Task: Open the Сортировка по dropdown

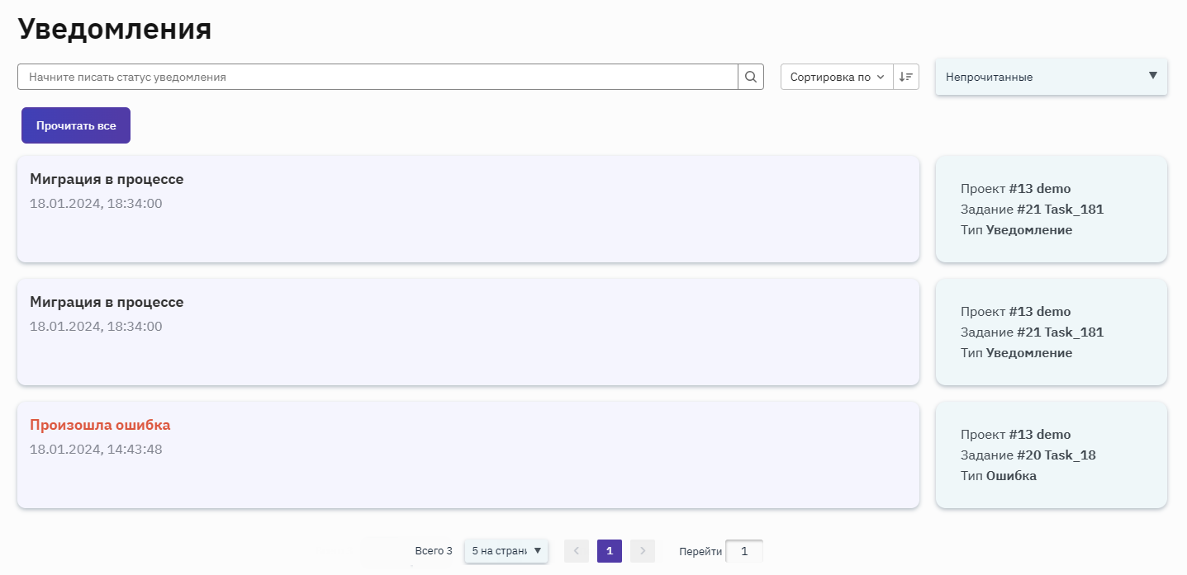Action: click(837, 77)
